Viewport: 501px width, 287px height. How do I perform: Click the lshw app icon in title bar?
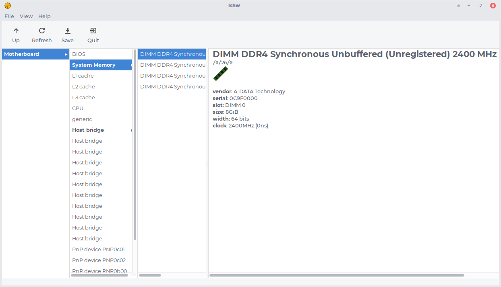pyautogui.click(x=7, y=6)
